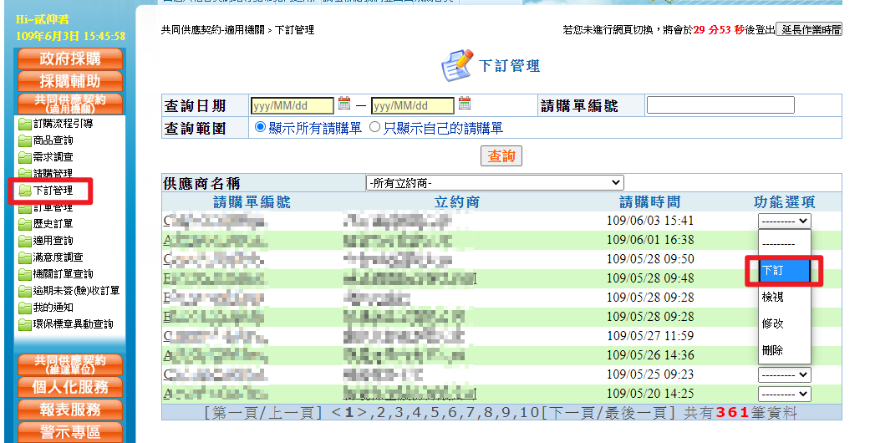Image resolution: width=870 pixels, height=443 pixels.
Task: Choose 下訂 from the open options list
Action: [785, 270]
